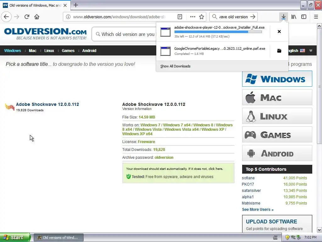Close the Old versions of Windows tab
This screenshot has height=242, width=322.
coord(65,5)
